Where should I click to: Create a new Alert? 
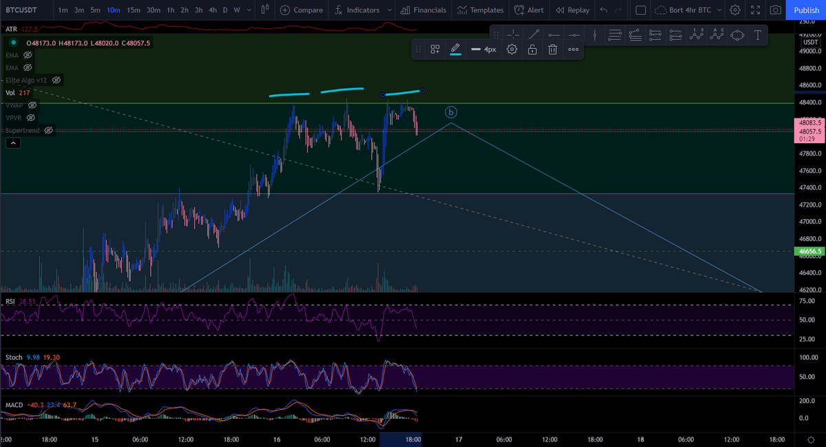coord(529,10)
